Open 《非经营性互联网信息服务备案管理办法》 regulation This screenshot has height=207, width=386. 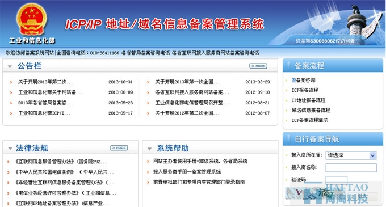[64, 183]
